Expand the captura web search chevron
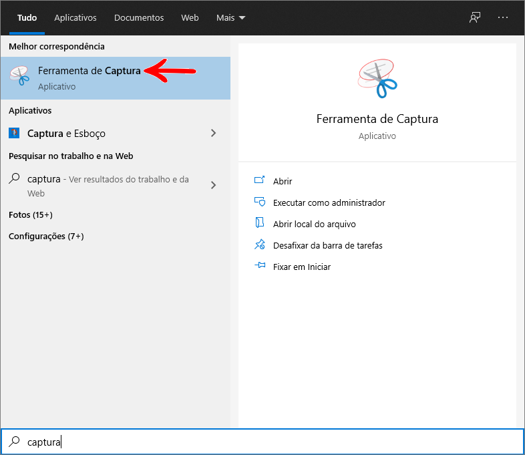Screen dimensions: 525x455 click(x=214, y=185)
